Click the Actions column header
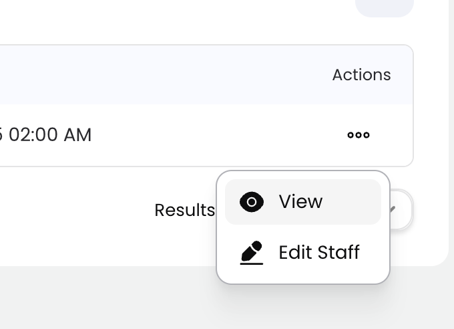The width and height of the screenshot is (454, 329). click(x=361, y=75)
